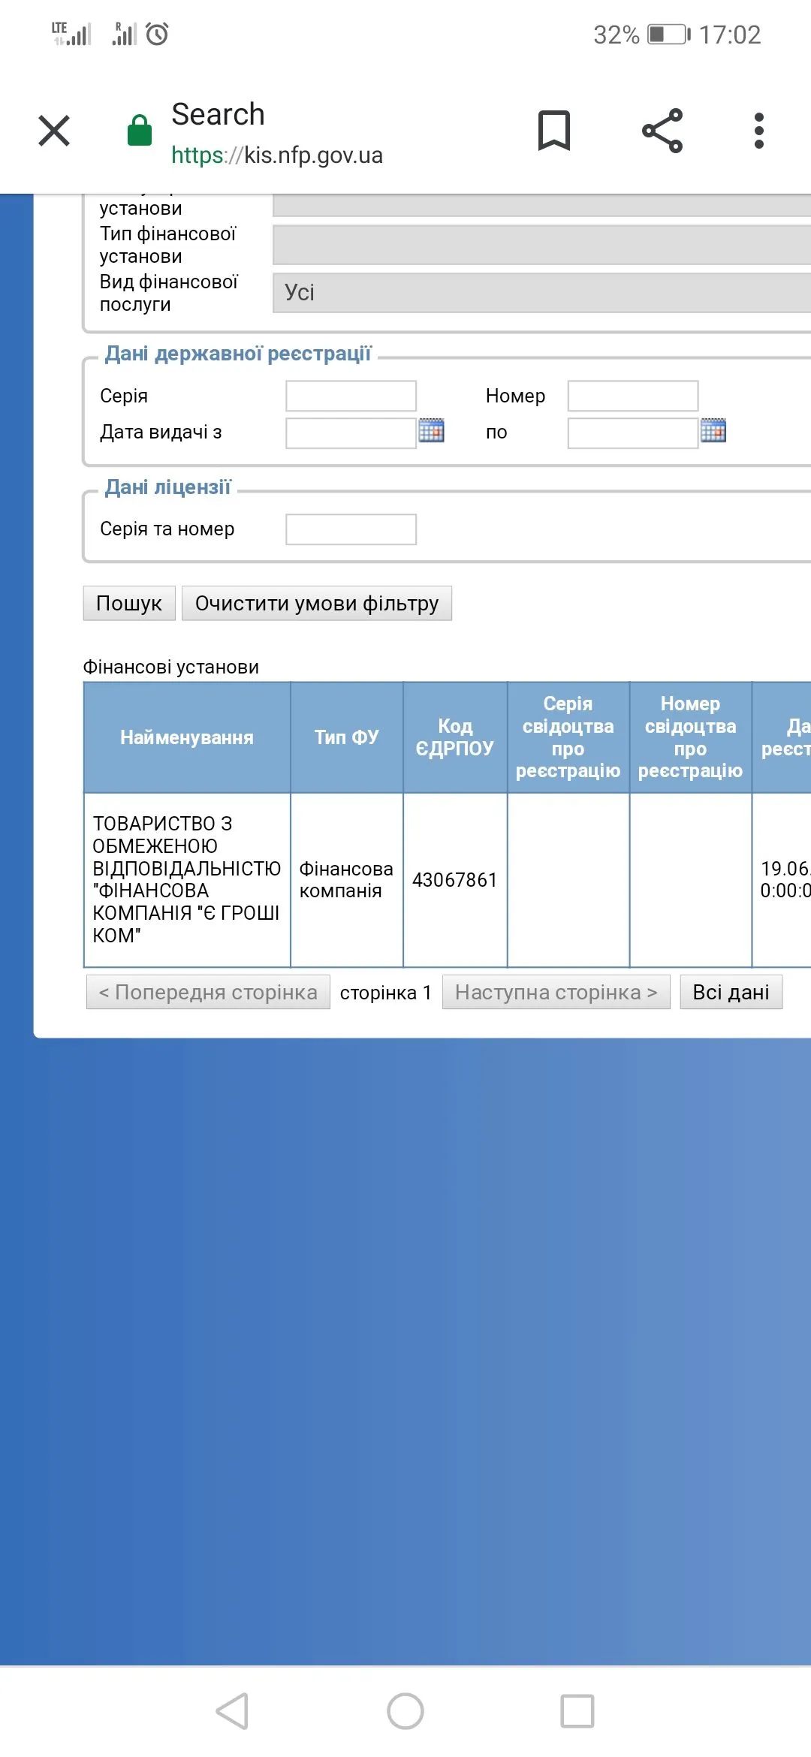Click the Пошук button
811x1757 pixels.
point(129,603)
